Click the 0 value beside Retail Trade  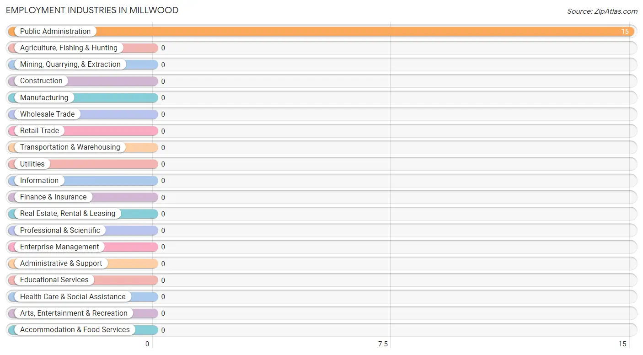[163, 131]
